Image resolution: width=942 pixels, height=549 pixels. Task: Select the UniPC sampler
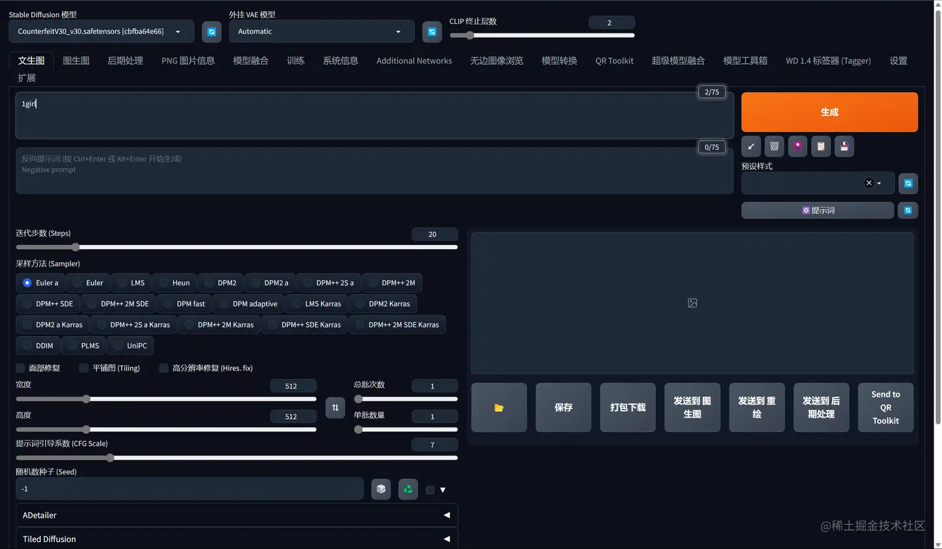[130, 346]
